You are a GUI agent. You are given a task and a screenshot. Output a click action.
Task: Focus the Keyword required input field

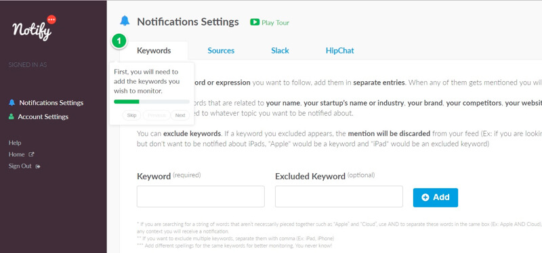201,196
